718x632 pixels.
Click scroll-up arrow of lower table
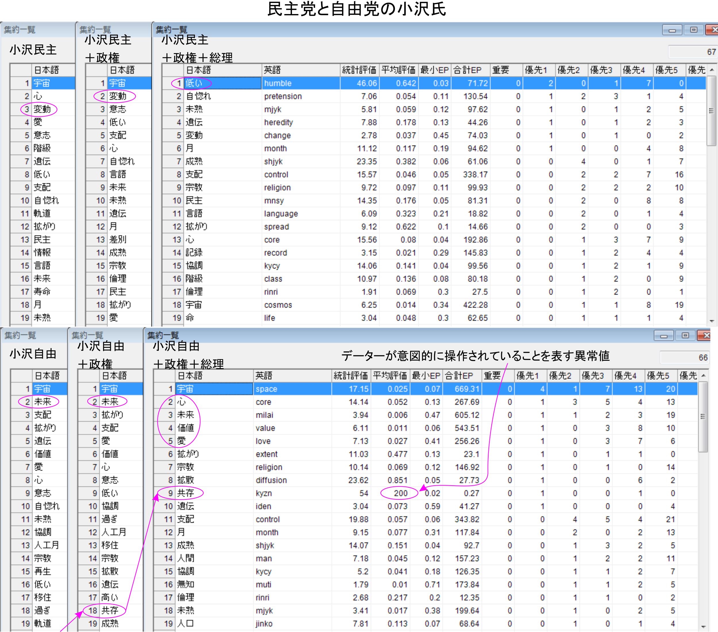pos(703,376)
